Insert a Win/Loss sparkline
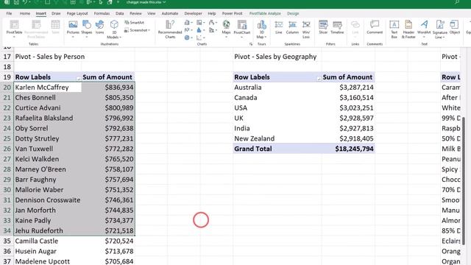471x265 pixels. click(306, 29)
